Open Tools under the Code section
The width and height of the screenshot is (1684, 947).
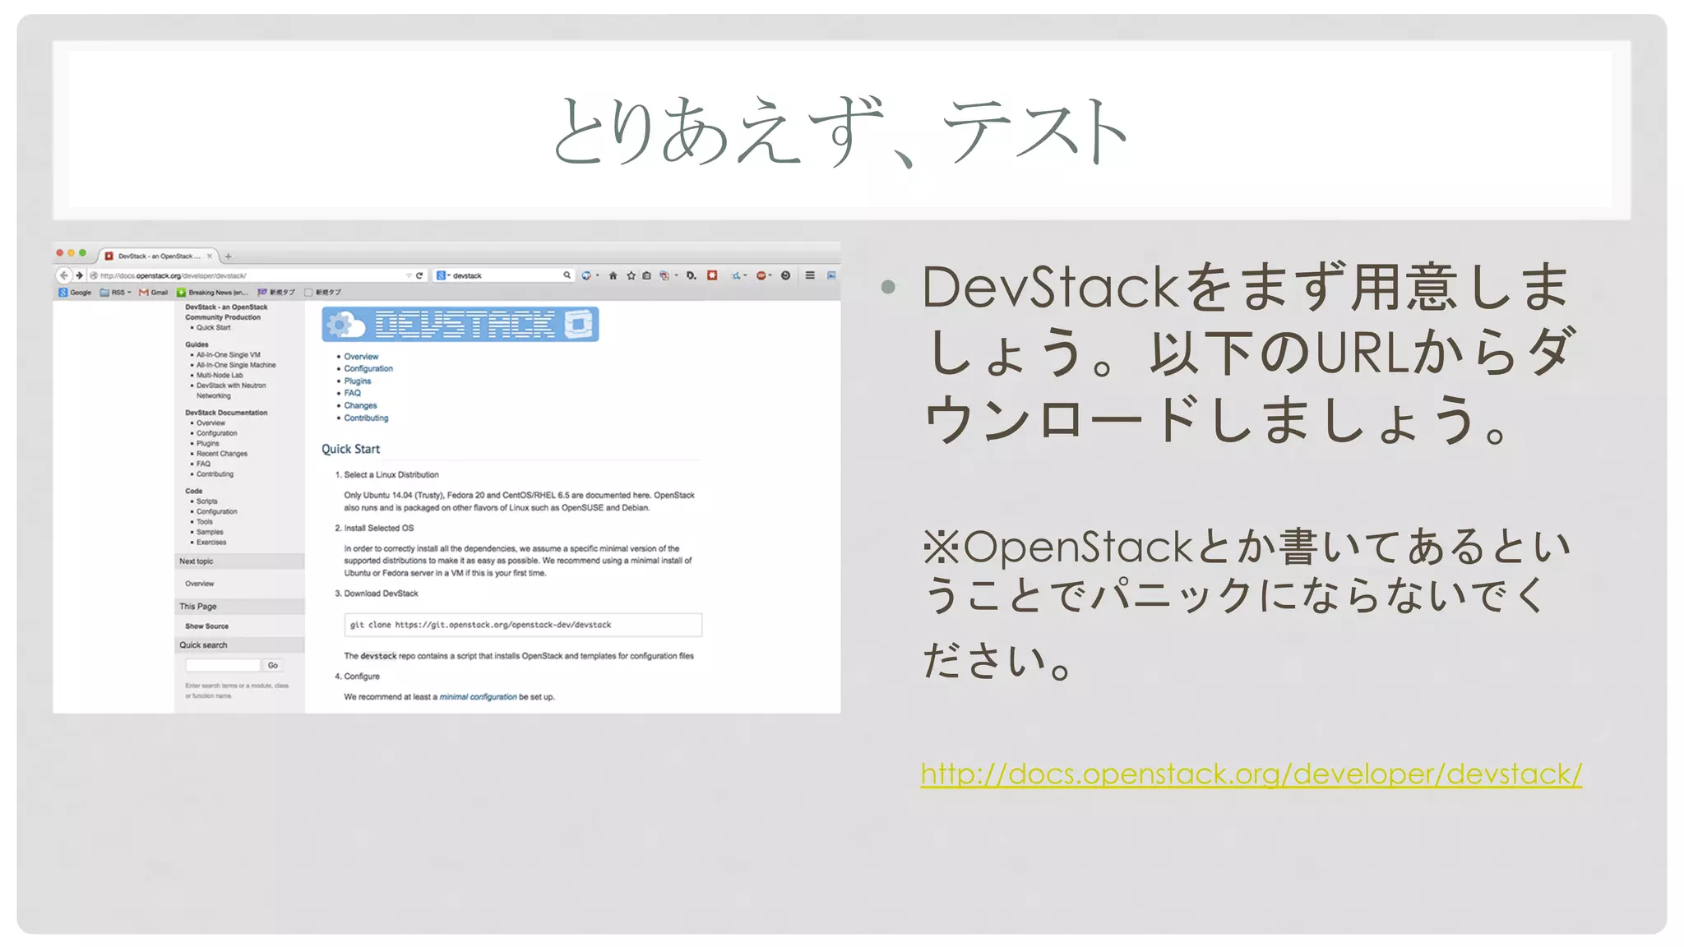[204, 521]
